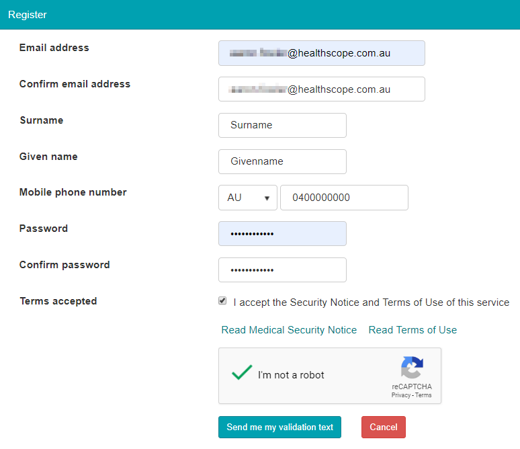This screenshot has width=520, height=449.
Task: Click the reCAPTCHA Terms link
Action: click(423, 395)
